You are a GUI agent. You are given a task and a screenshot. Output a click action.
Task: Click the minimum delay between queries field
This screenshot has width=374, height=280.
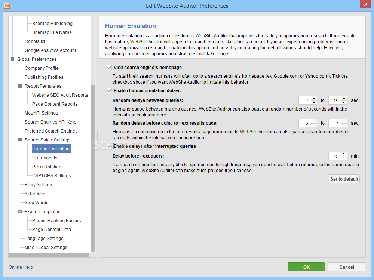305,100
